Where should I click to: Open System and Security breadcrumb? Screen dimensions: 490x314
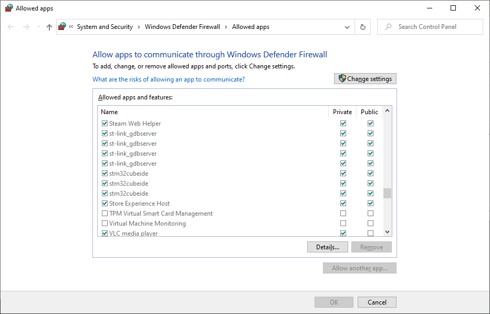[x=105, y=27]
